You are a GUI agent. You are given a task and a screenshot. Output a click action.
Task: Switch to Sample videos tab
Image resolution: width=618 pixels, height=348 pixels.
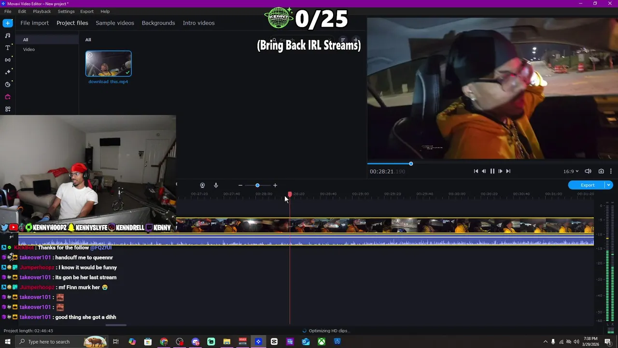tap(115, 23)
